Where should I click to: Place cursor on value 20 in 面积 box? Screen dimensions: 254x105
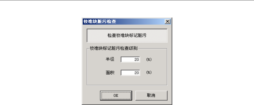[136, 73]
